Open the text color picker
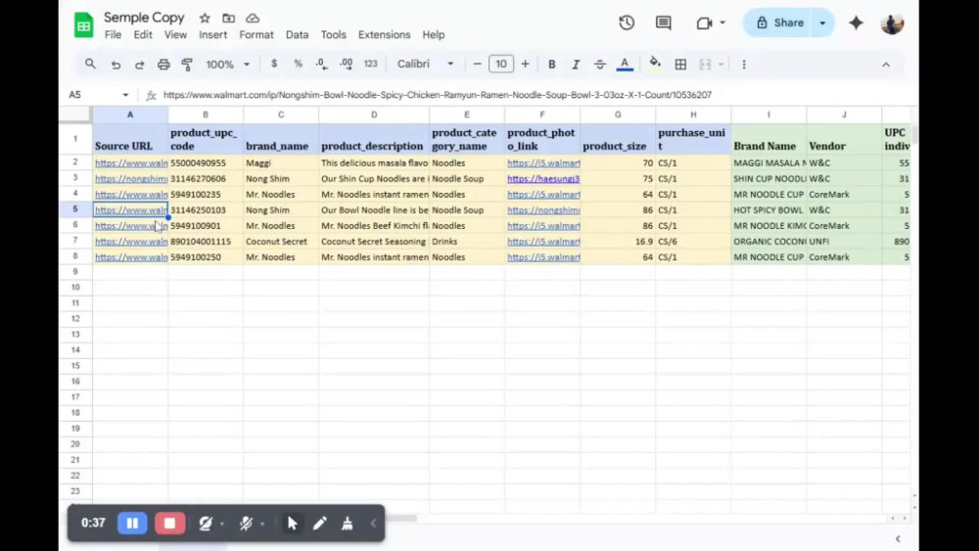Image resolution: width=979 pixels, height=551 pixels. 625,65
